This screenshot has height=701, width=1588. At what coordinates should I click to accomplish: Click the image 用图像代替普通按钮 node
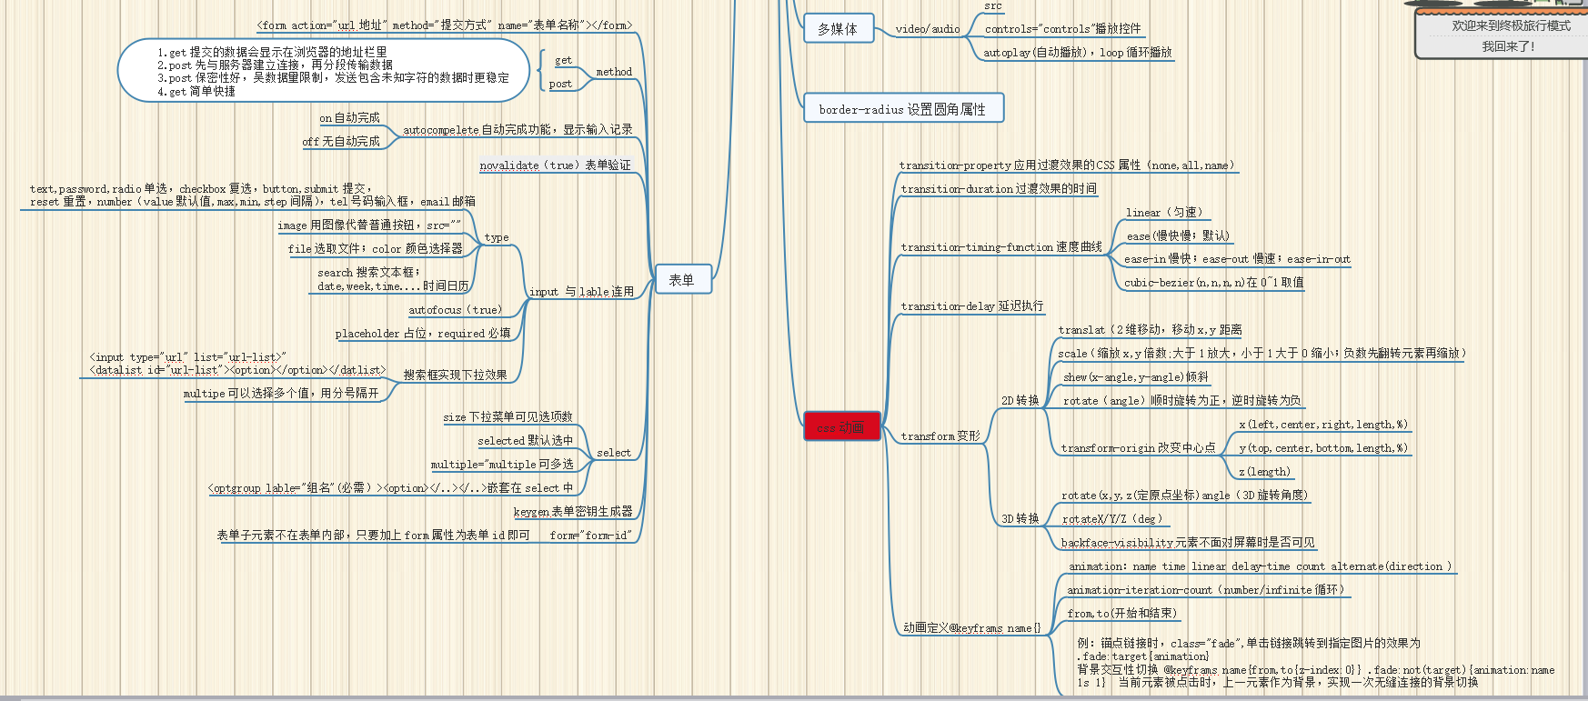(x=369, y=225)
